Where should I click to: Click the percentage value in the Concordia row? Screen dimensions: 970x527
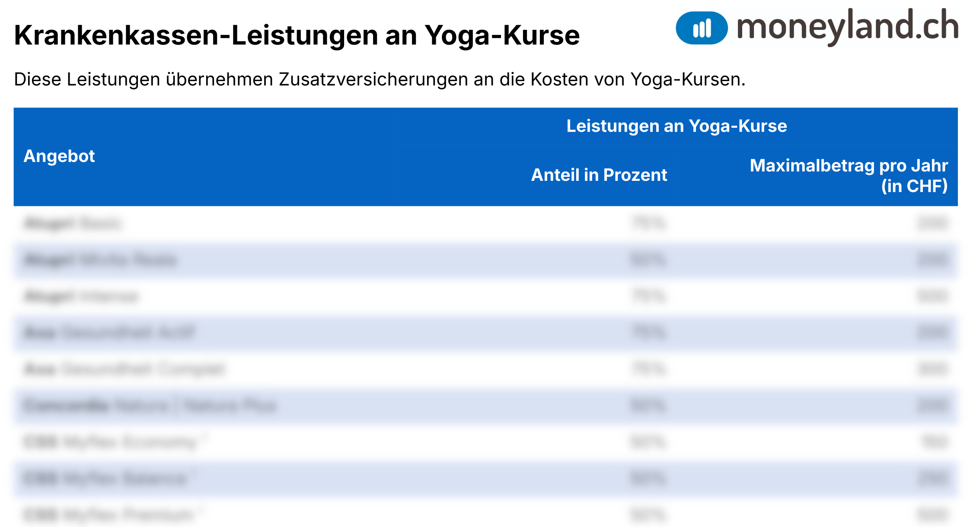click(x=648, y=406)
